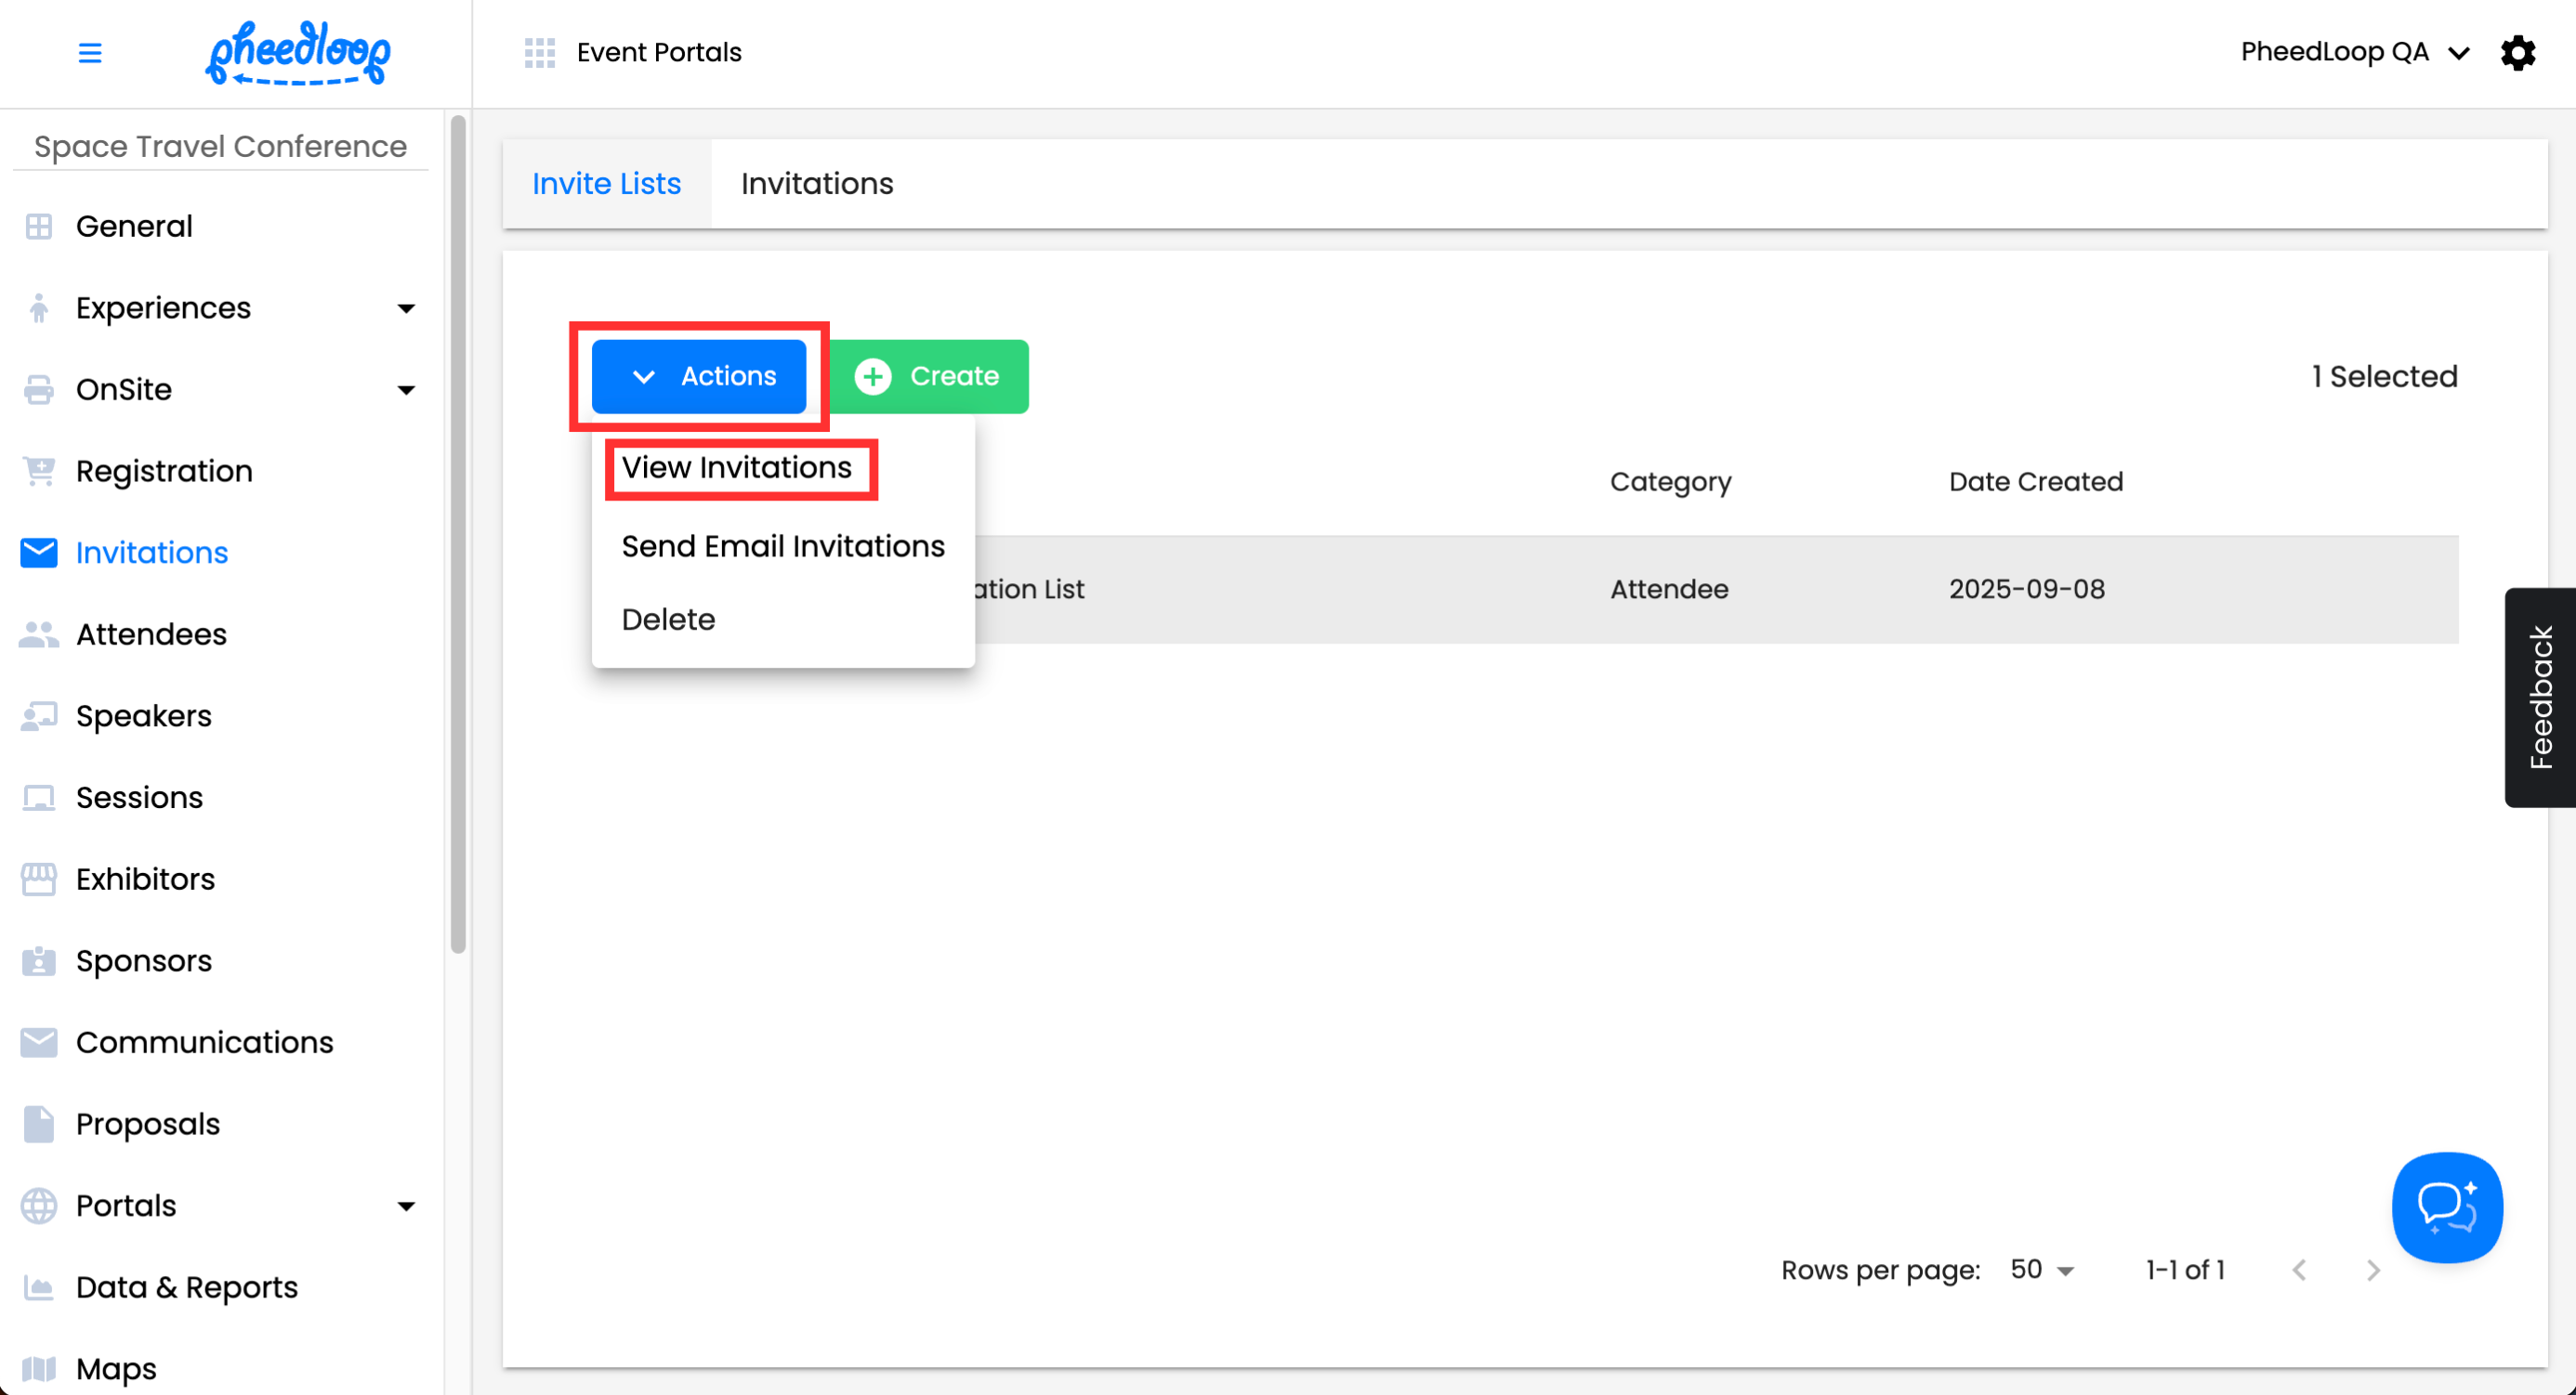Screen dimensions: 2576x1395
Task: Choose Send Email Invitations option
Action: (782, 547)
